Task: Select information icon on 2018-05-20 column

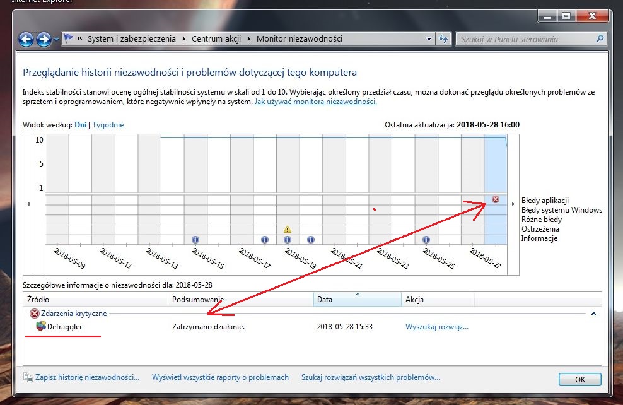Action: [x=311, y=240]
